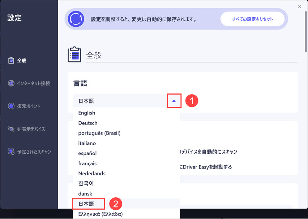
Task: Close the settings window with X
Action: (299, 6)
